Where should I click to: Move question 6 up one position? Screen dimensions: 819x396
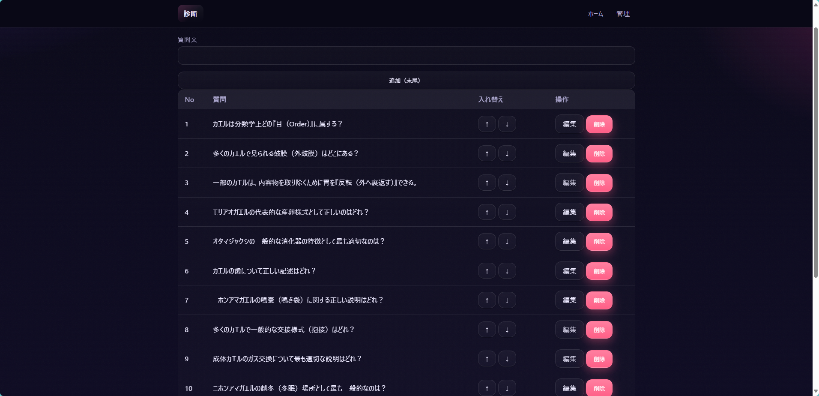(487, 271)
